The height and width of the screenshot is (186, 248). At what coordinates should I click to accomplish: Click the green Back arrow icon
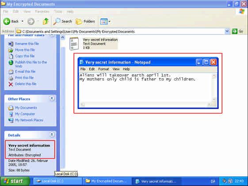pos(7,21)
